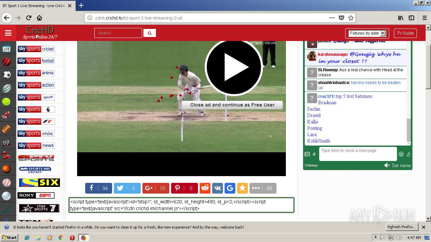The image size is (431, 242).
Task: Dismiss the Firefox refresh notification bar
Action: (424, 227)
